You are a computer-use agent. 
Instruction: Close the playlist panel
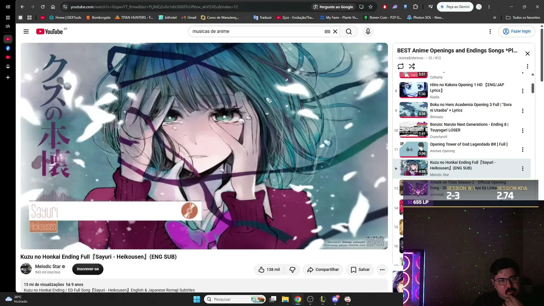[527, 54]
